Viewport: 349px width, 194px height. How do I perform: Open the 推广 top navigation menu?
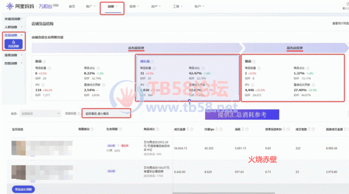(91, 7)
